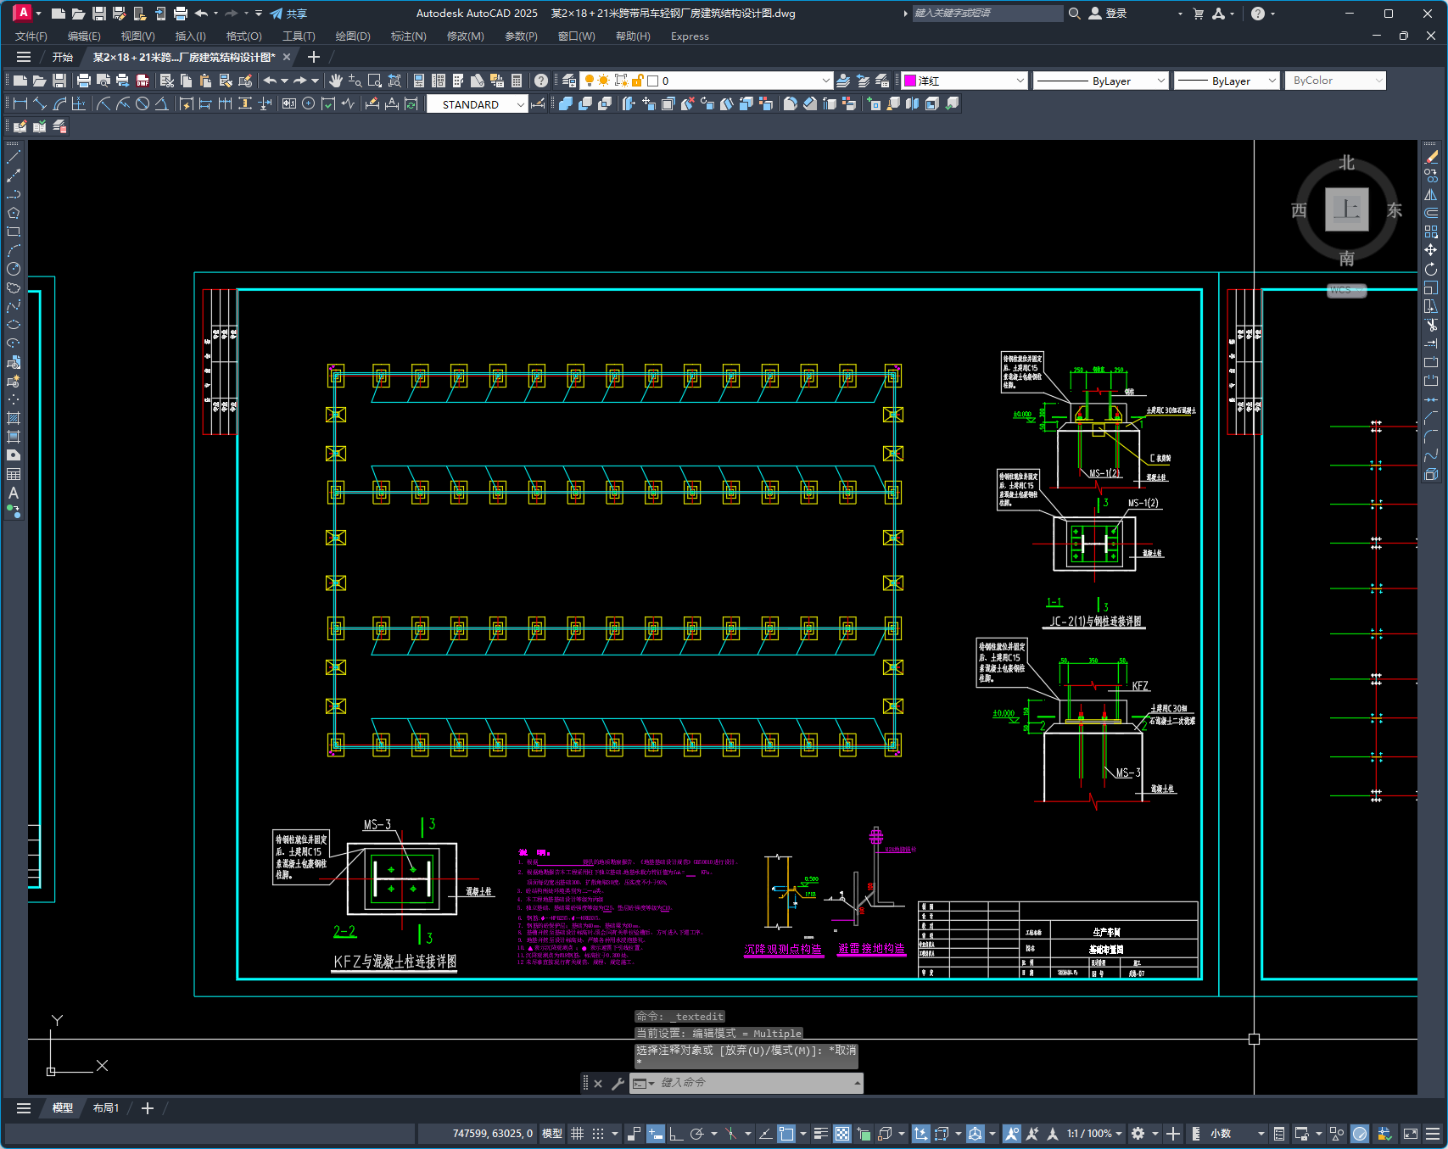Select the Circle drawing tool
Viewport: 1448px width, 1149px height.
[14, 269]
